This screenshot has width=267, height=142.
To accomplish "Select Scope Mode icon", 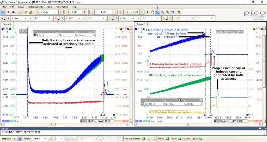I will [3, 12].
